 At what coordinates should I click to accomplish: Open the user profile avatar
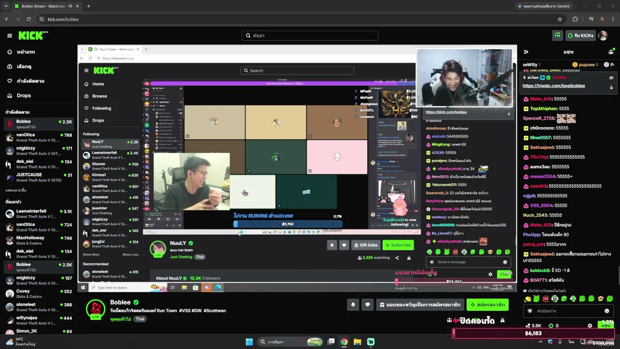click(x=603, y=35)
